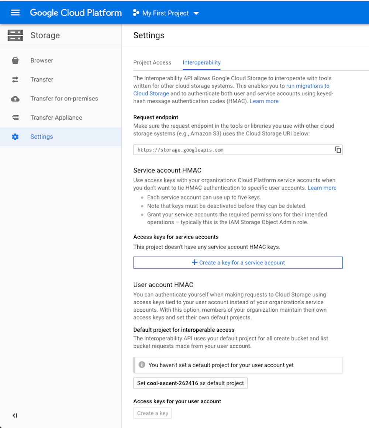Screen dimensions: 369x428
Task: Click the Settings page title
Action: 149,35
